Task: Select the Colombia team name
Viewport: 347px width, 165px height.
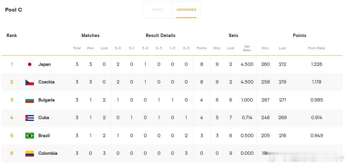Action: click(48, 153)
